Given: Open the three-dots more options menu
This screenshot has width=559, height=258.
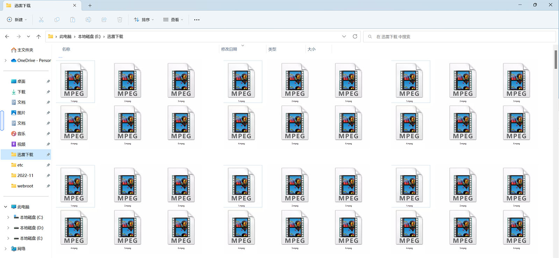Looking at the screenshot, I should tap(197, 20).
